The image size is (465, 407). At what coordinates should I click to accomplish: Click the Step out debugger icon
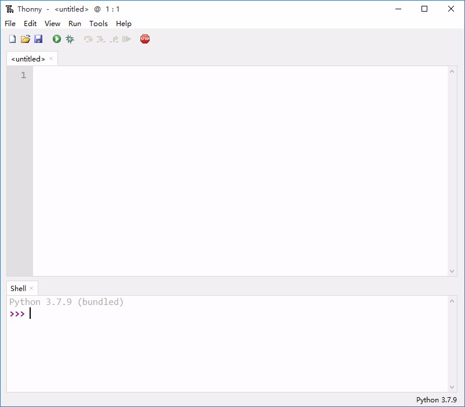[x=114, y=39]
